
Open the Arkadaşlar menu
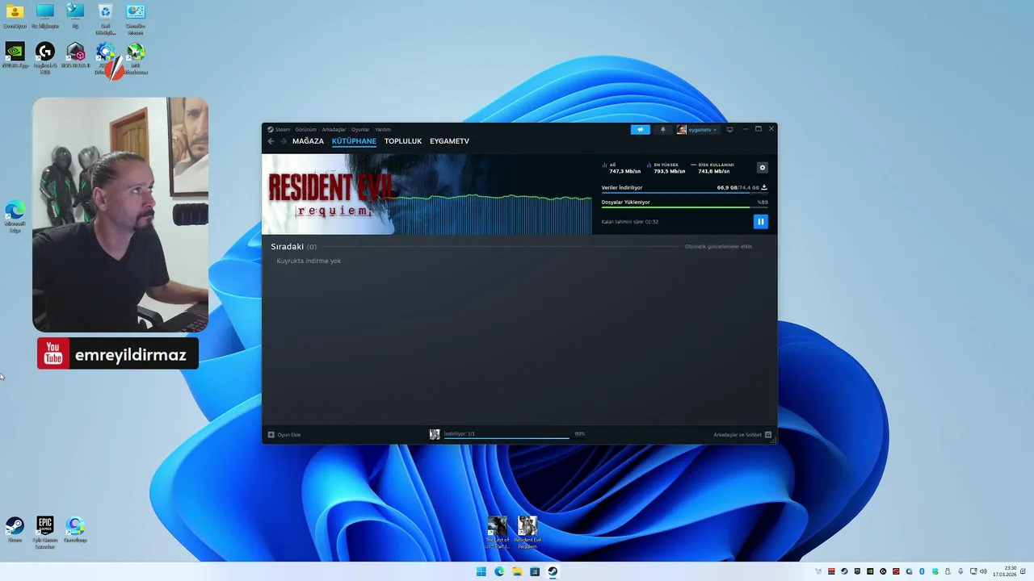point(334,129)
